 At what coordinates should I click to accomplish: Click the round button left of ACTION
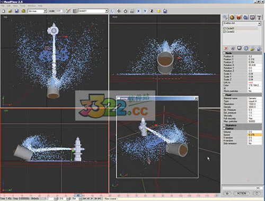pyautogui.click(x=227, y=193)
